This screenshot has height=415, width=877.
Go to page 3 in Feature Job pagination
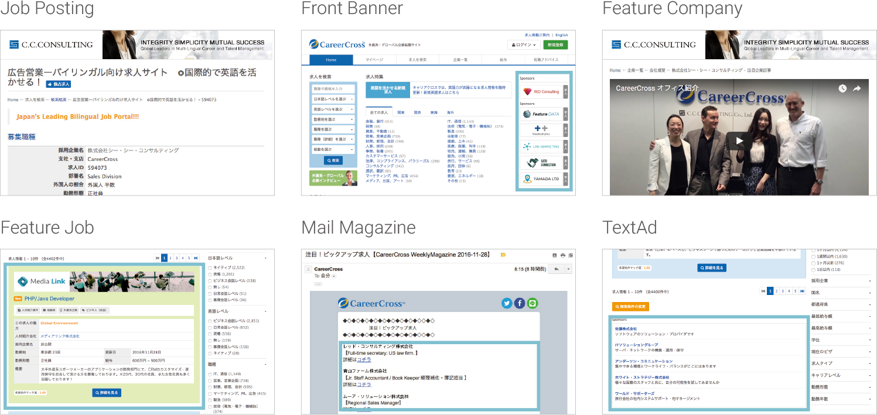[177, 258]
